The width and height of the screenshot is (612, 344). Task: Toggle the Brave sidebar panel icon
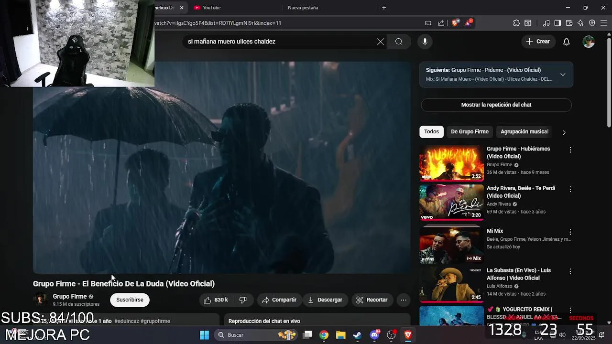(x=557, y=23)
